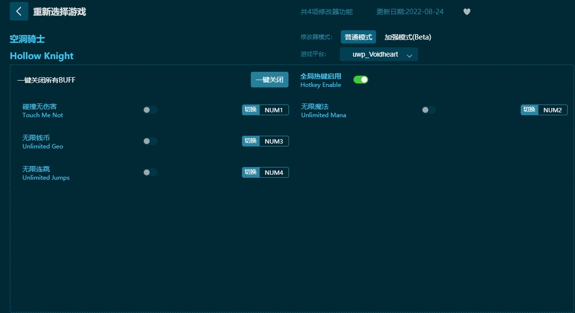575x313 pixels.
Task: Select the NUM3 hotkey field
Action: 274,141
